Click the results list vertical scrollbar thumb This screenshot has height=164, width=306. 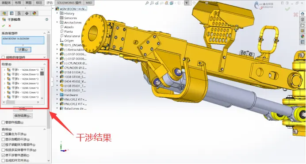(x=42, y=73)
